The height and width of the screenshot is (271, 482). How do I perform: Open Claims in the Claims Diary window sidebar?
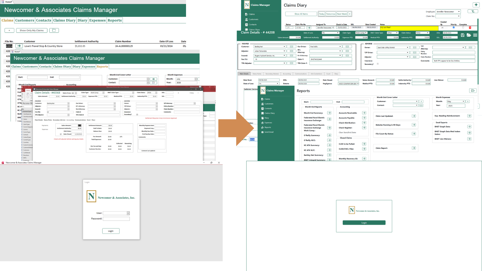tap(252, 14)
